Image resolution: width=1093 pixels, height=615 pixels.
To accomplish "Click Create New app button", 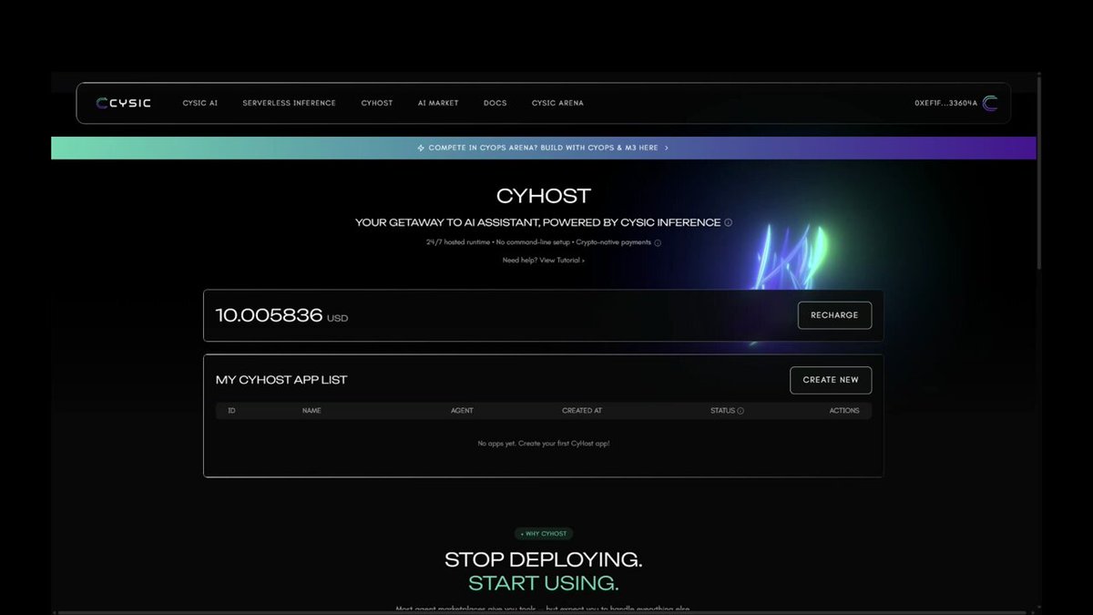I will (x=831, y=380).
